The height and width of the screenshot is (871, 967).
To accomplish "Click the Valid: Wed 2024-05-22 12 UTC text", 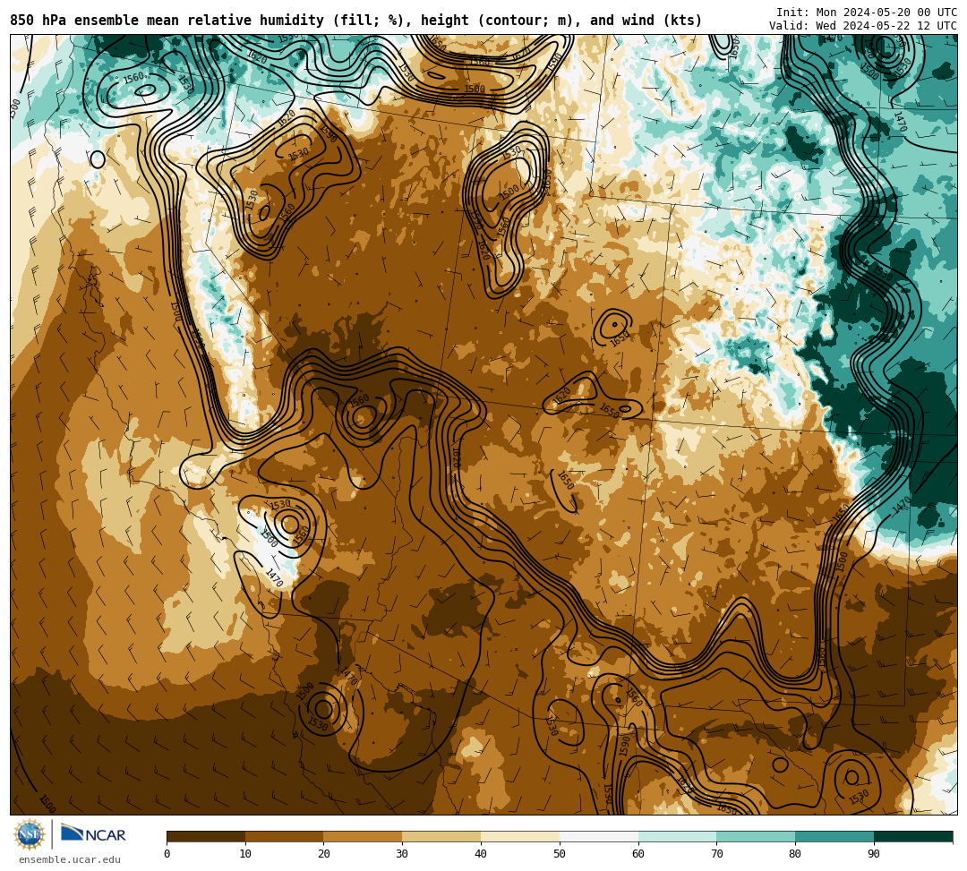I will point(863,26).
